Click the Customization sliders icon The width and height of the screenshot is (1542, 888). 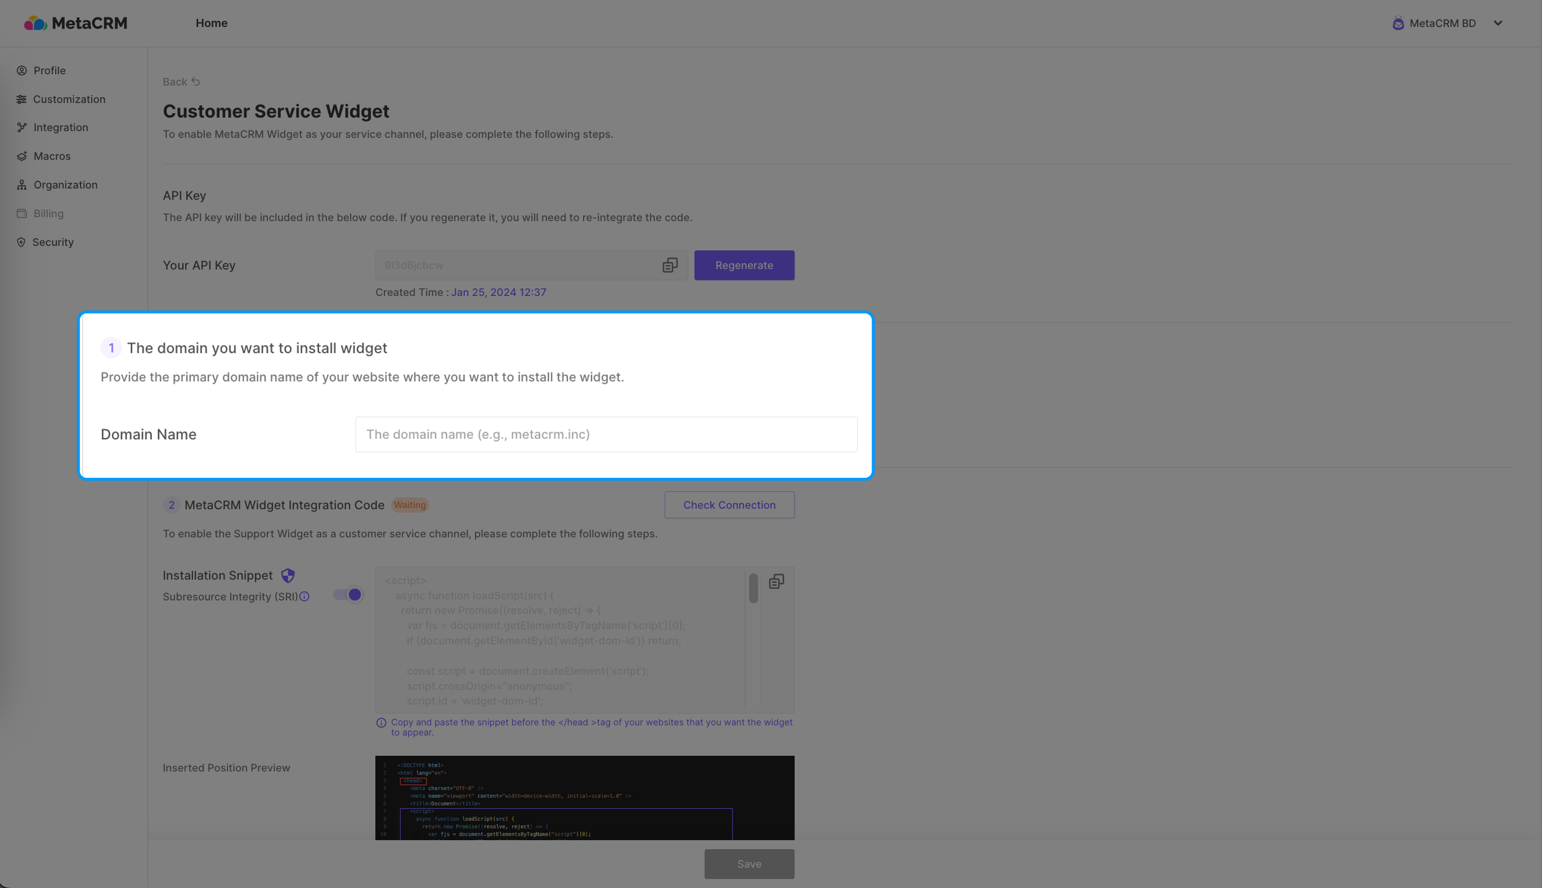(x=22, y=100)
